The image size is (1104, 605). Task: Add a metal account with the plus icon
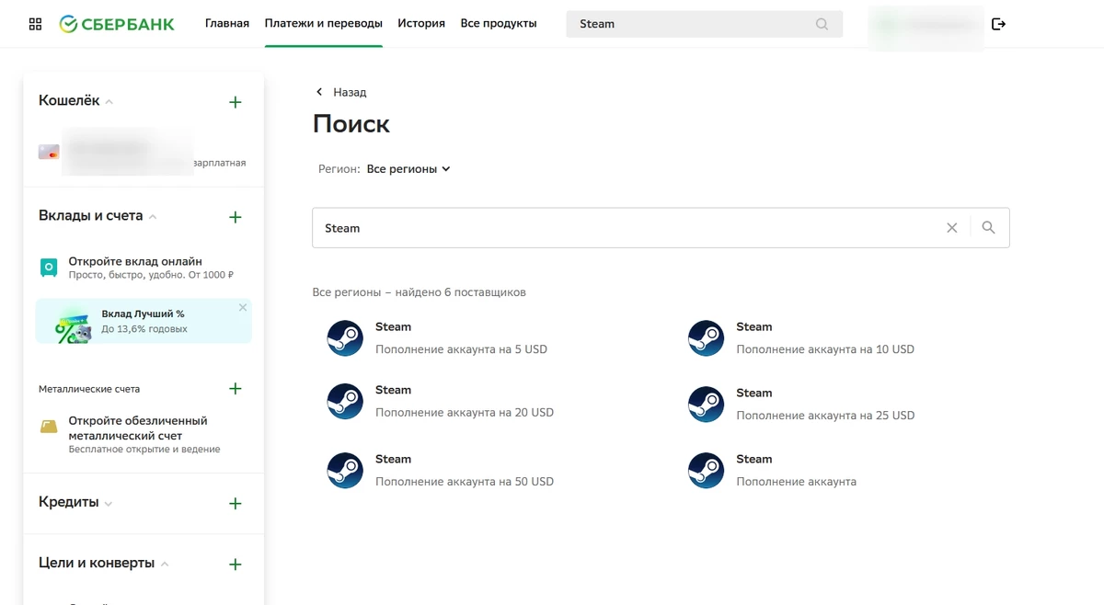coord(236,389)
